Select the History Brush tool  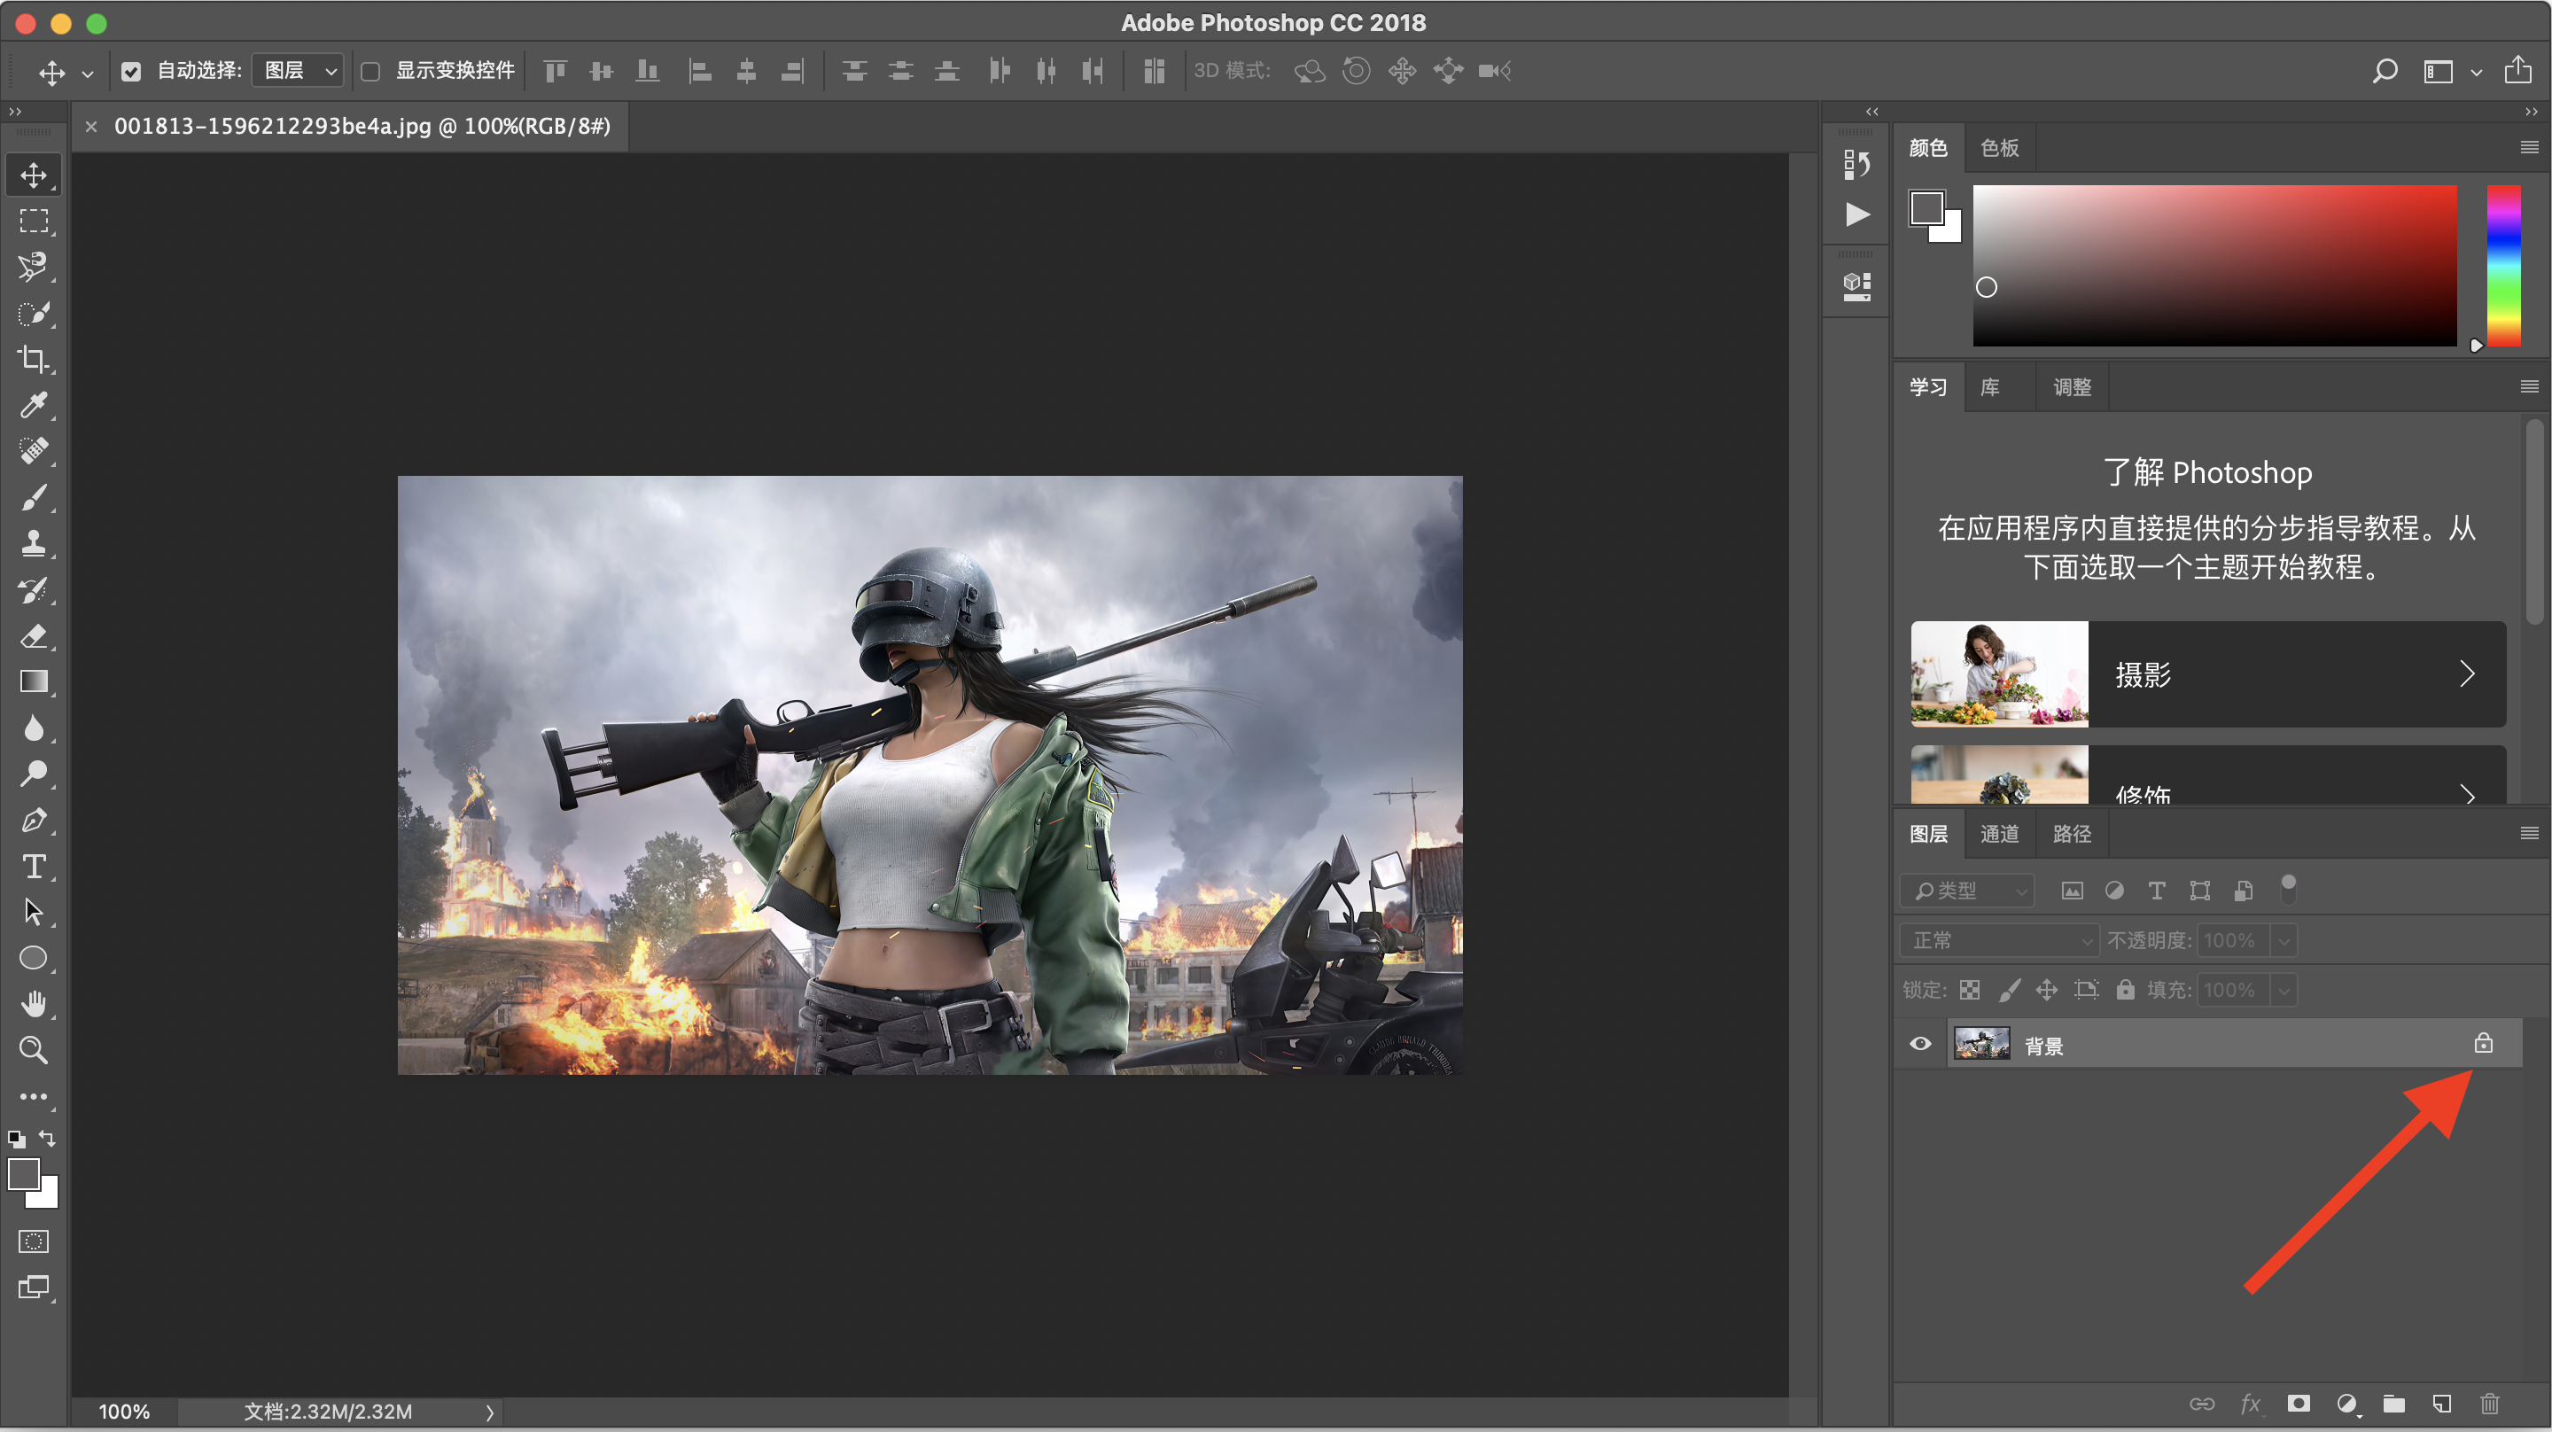34,589
